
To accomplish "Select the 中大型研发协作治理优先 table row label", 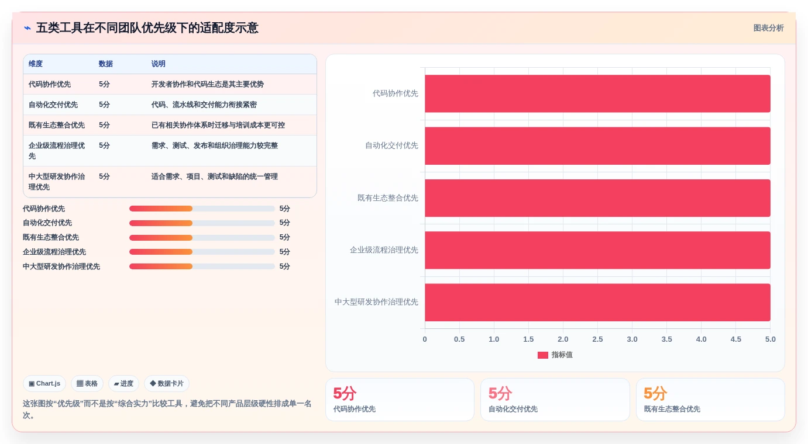I will 57,182.
